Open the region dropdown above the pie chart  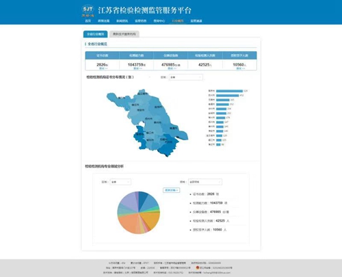[120, 182]
